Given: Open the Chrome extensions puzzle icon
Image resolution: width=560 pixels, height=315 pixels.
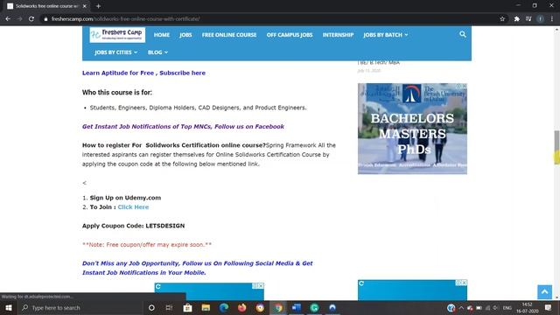Looking at the screenshot, I should point(516,19).
